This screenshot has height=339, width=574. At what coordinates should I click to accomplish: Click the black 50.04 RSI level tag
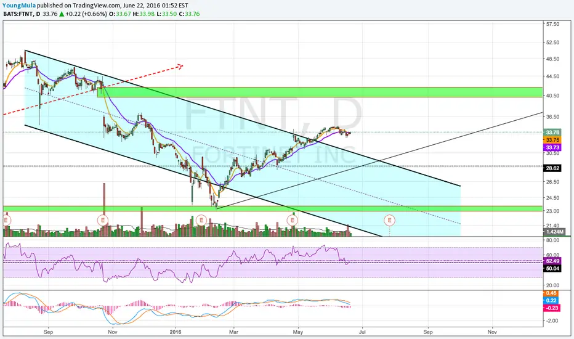[x=552, y=269]
